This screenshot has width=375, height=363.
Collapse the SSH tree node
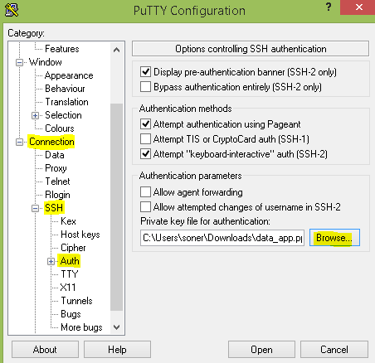(35, 208)
